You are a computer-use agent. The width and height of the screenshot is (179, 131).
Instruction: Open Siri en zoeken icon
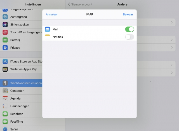5,25
